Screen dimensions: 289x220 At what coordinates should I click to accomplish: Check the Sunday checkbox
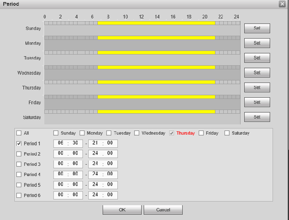click(x=56, y=133)
